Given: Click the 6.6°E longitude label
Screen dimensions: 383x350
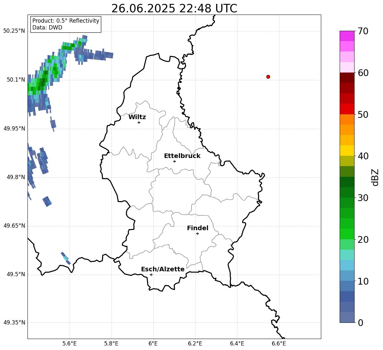Looking at the screenshot, I should [x=279, y=344].
